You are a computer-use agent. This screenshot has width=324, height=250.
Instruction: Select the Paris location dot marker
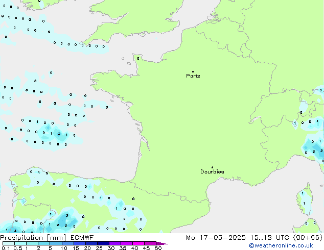(x=193, y=71)
